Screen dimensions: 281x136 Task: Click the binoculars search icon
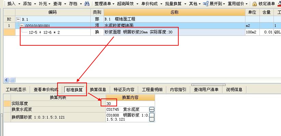click(87, 3)
